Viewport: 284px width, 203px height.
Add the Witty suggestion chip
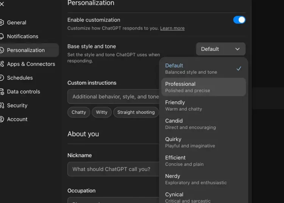coord(101,112)
